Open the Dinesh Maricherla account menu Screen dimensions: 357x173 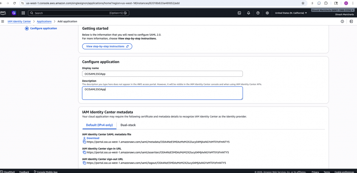[333, 13]
